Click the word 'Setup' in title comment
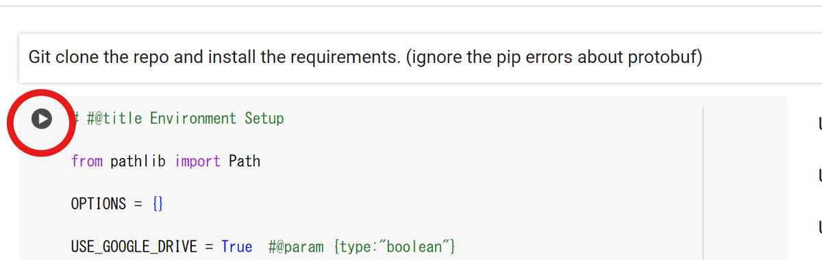 [264, 118]
